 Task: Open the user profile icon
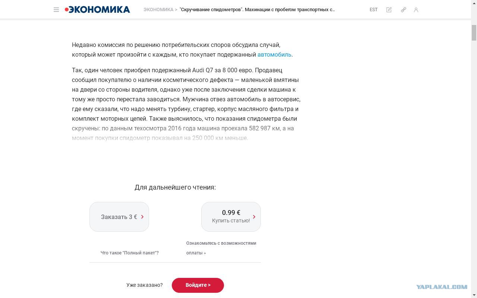click(x=416, y=10)
